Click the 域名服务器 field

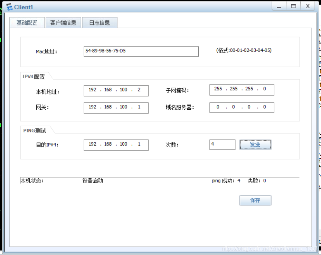[242, 107]
